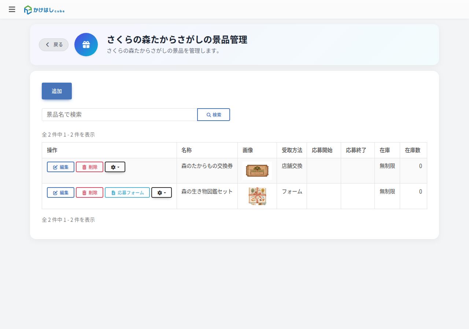469x329 pixels.
Task: Click the 検索 search button
Action: (x=214, y=114)
